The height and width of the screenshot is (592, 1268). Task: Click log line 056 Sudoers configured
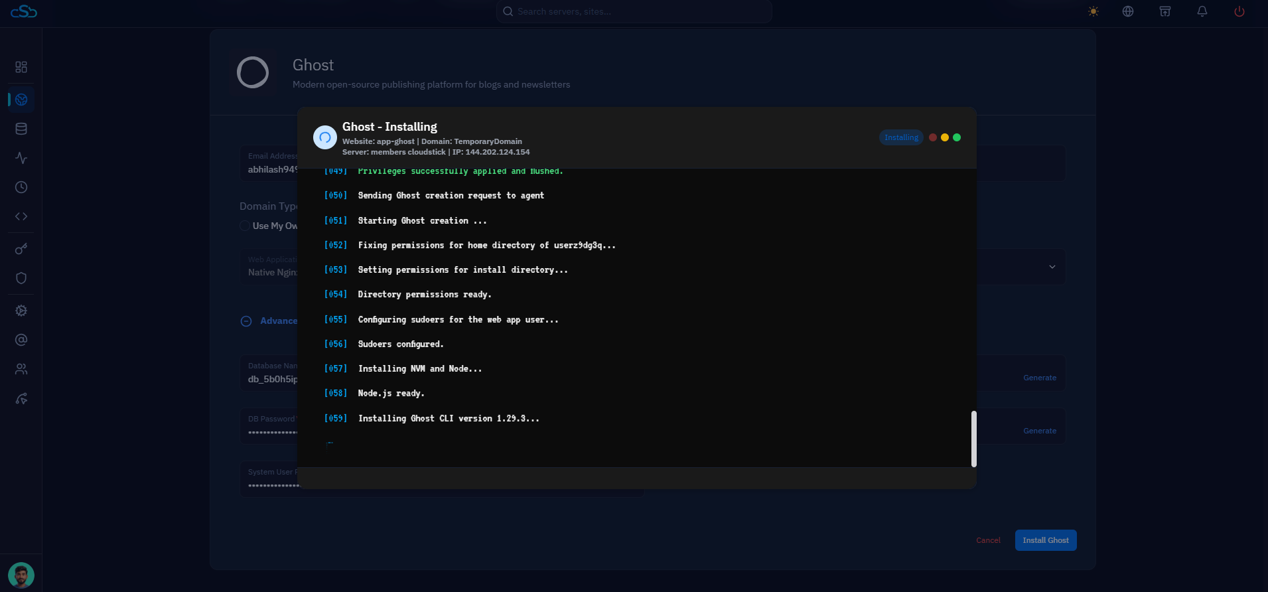(384, 344)
